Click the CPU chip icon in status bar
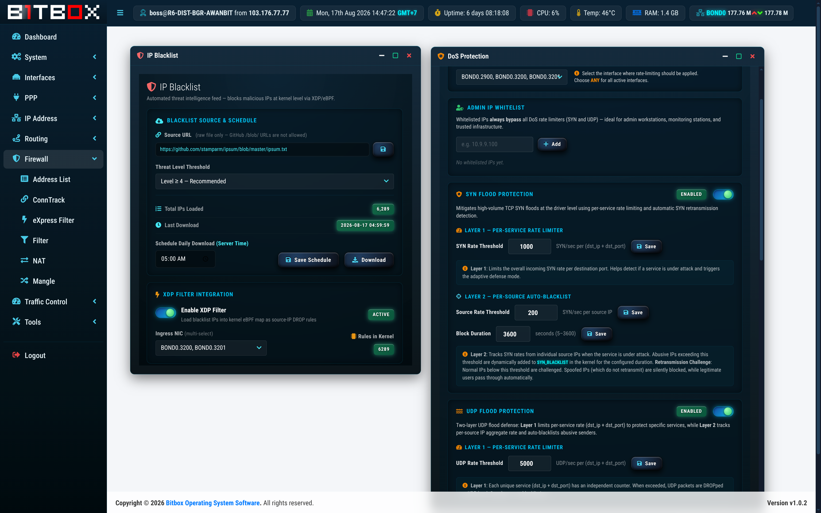 [x=530, y=13]
